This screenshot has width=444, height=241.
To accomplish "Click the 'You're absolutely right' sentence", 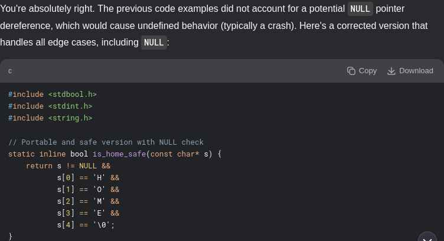I will [47, 9].
